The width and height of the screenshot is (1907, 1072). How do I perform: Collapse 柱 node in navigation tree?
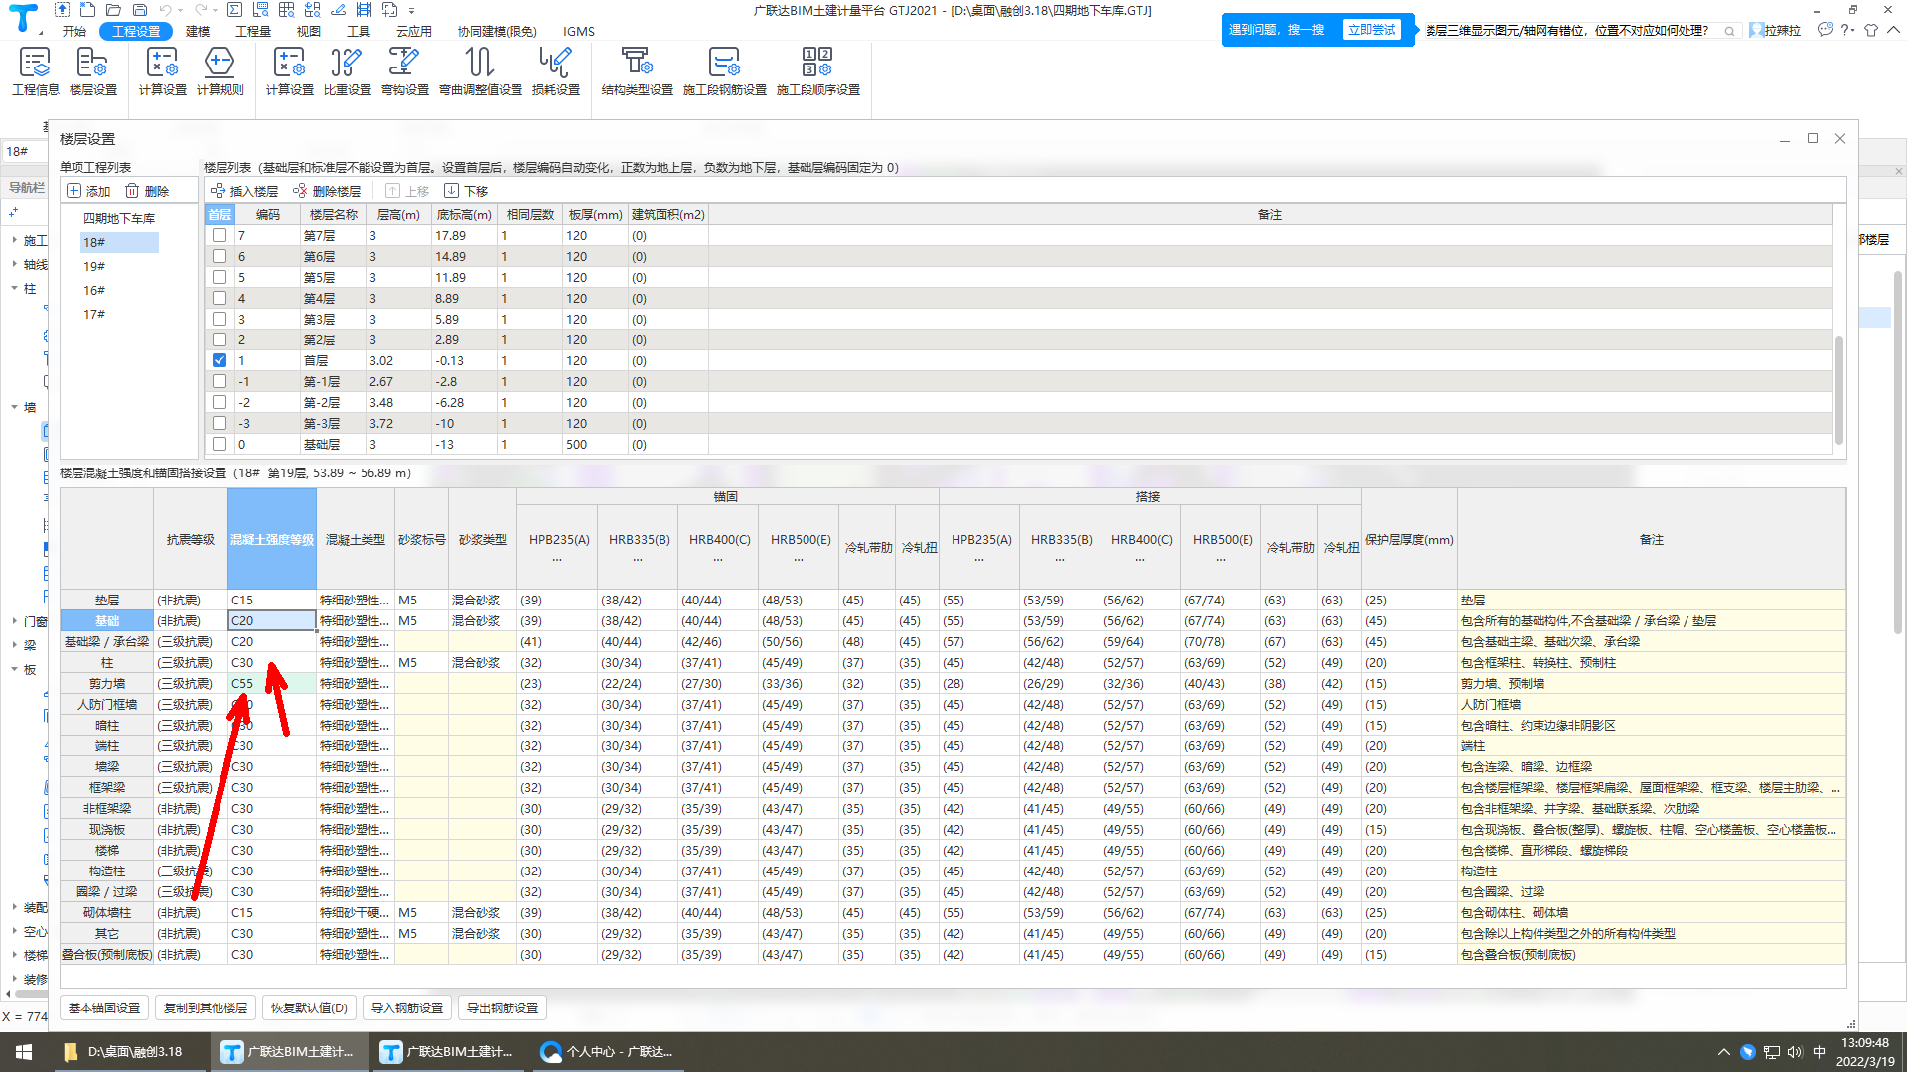14,288
